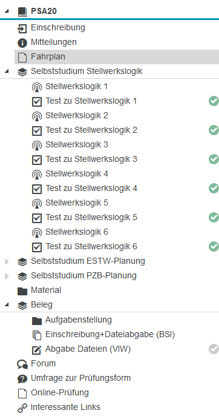Click the info icon beside Mitteilungen

[22, 42]
